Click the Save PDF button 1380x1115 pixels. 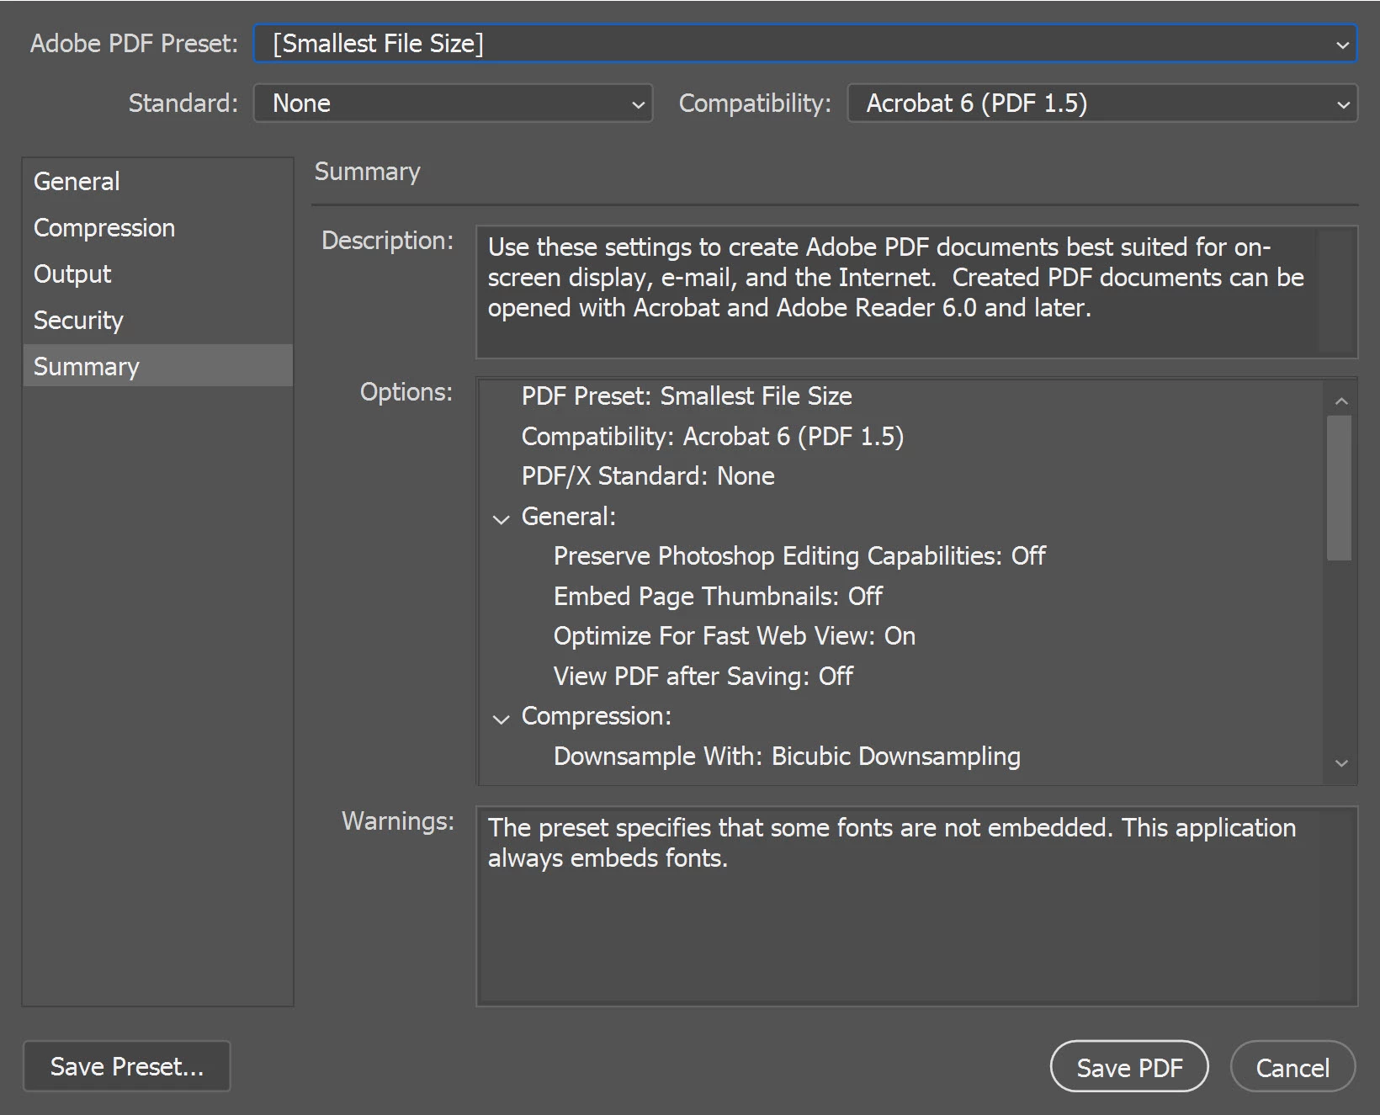point(1129,1067)
